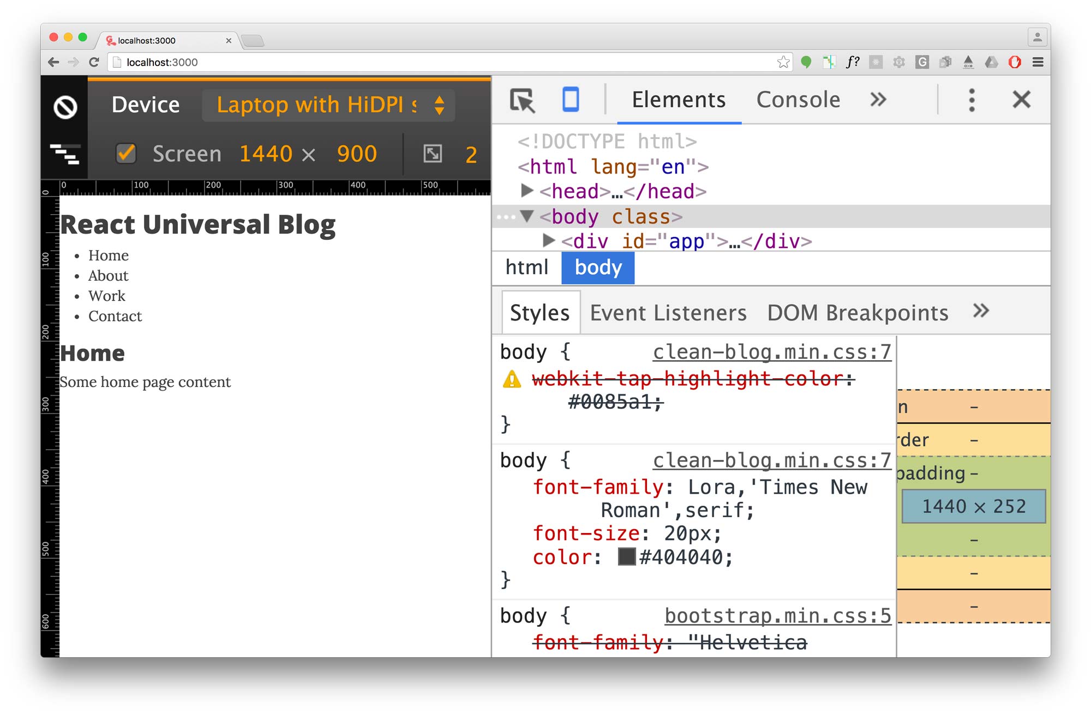The image size is (1091, 715).
Task: Expand the head element in the DOM tree
Action: click(x=527, y=191)
